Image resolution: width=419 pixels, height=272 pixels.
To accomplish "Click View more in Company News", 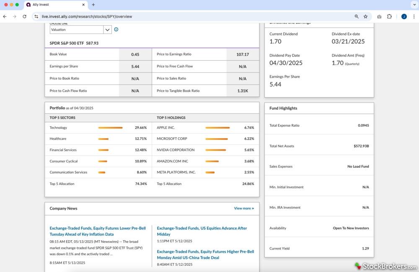I will (x=244, y=208).
